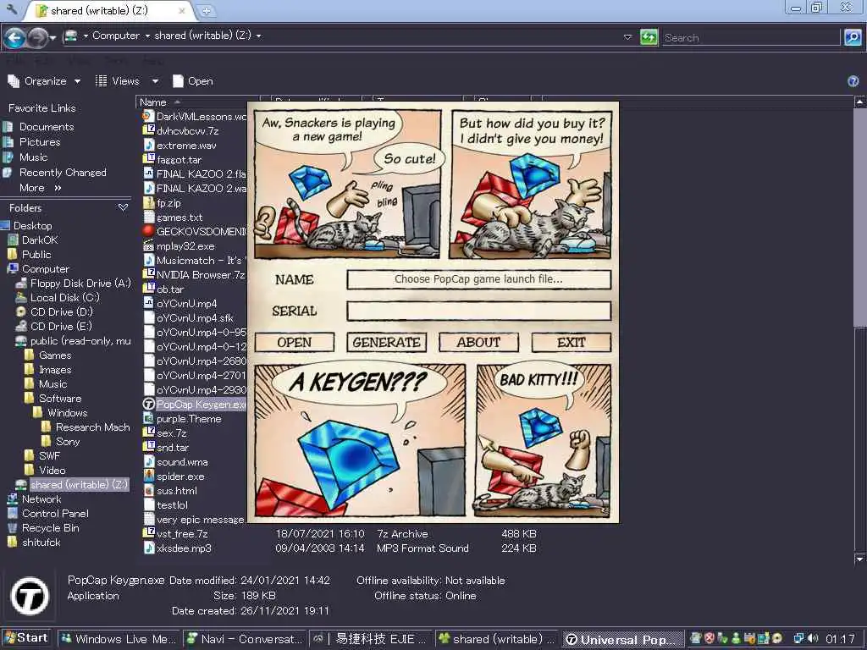Switch to the 易捷科技 EJIE taskbar item

click(x=371, y=639)
